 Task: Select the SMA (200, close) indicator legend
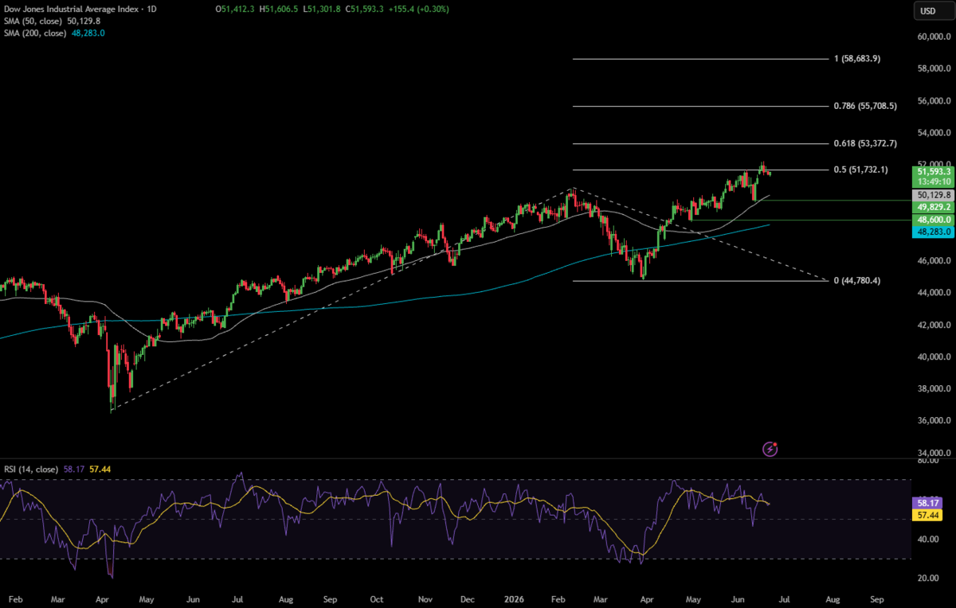[54, 33]
